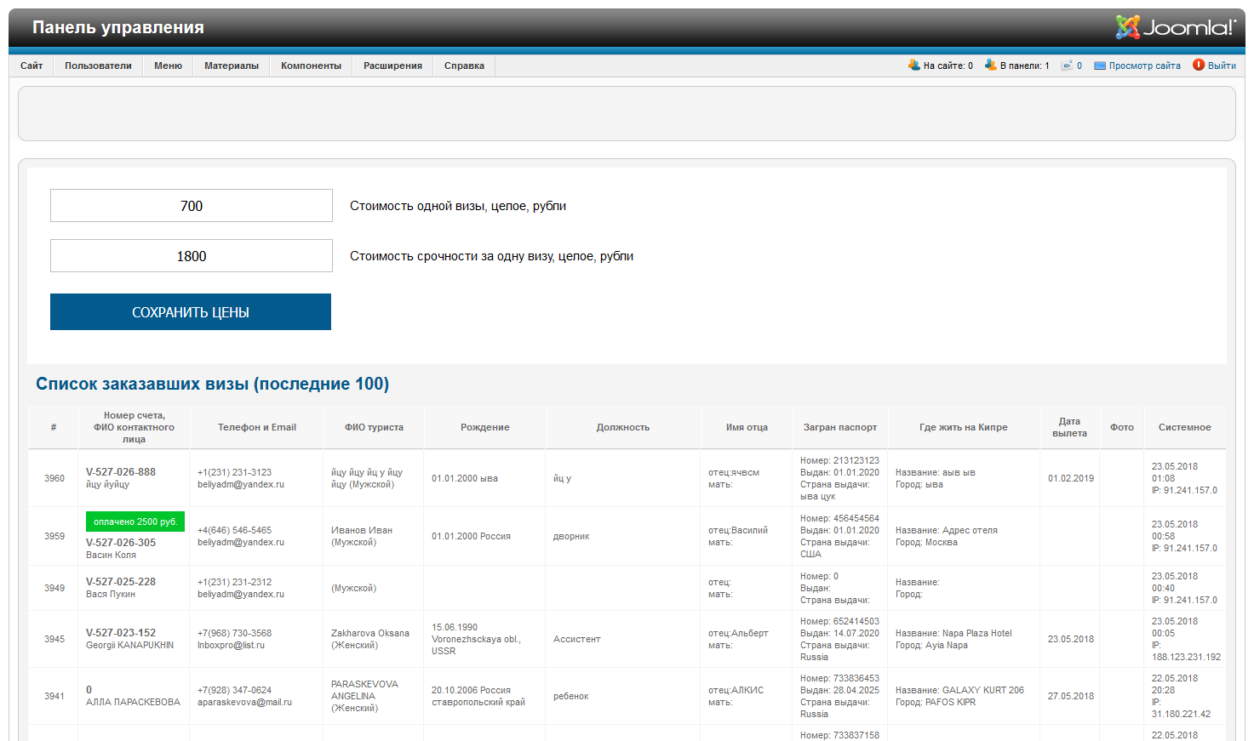Click the users icon beside "В панели: 1"
The height and width of the screenshot is (741, 1254).
click(x=991, y=65)
